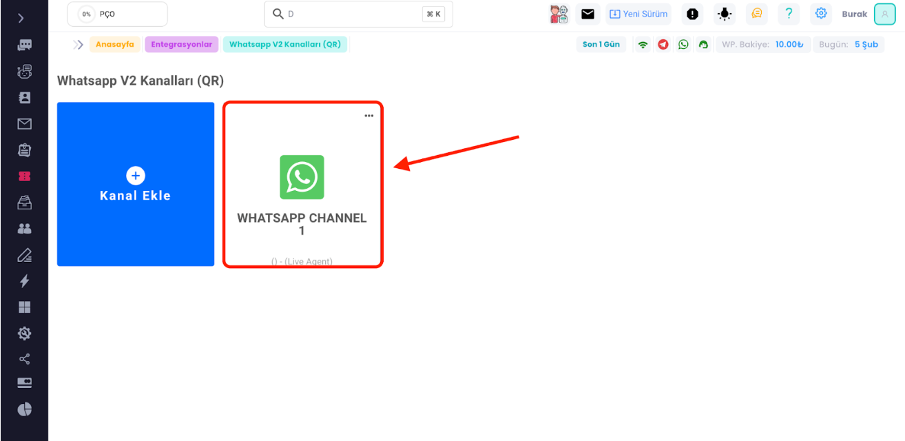Open the people group icon in sidebar
The image size is (905, 441).
click(25, 229)
